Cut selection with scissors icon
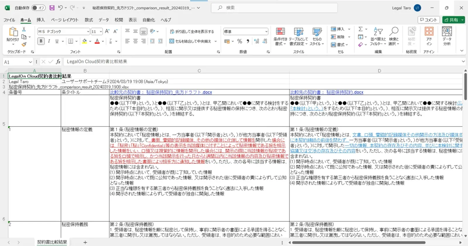 click(24, 29)
